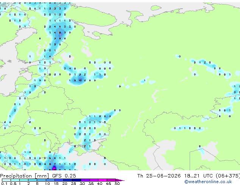Screen dimensions: 240x185
Task: Select the 10–15 mm legend color swatch
Action: click(x=50, y=180)
